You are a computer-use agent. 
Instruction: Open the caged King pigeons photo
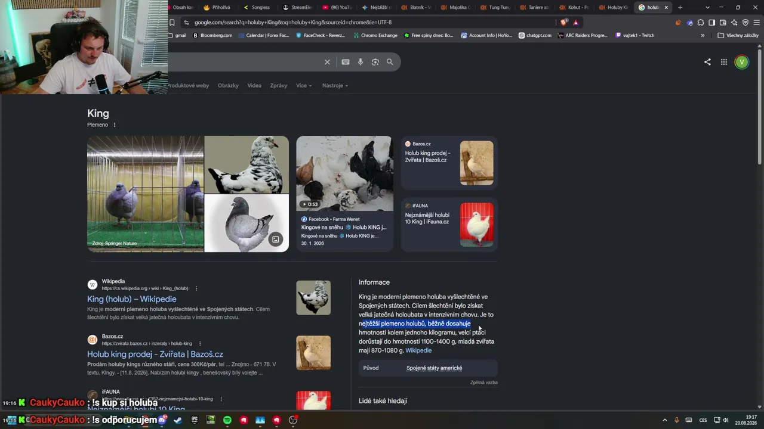point(146,194)
